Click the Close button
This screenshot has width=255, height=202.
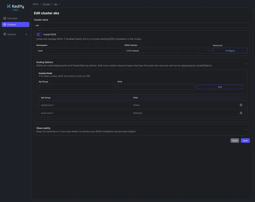(x=235, y=141)
